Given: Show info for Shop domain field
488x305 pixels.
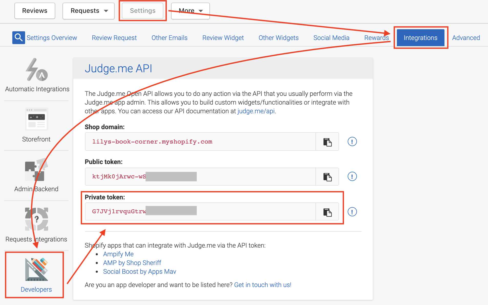Looking at the screenshot, I should point(352,141).
